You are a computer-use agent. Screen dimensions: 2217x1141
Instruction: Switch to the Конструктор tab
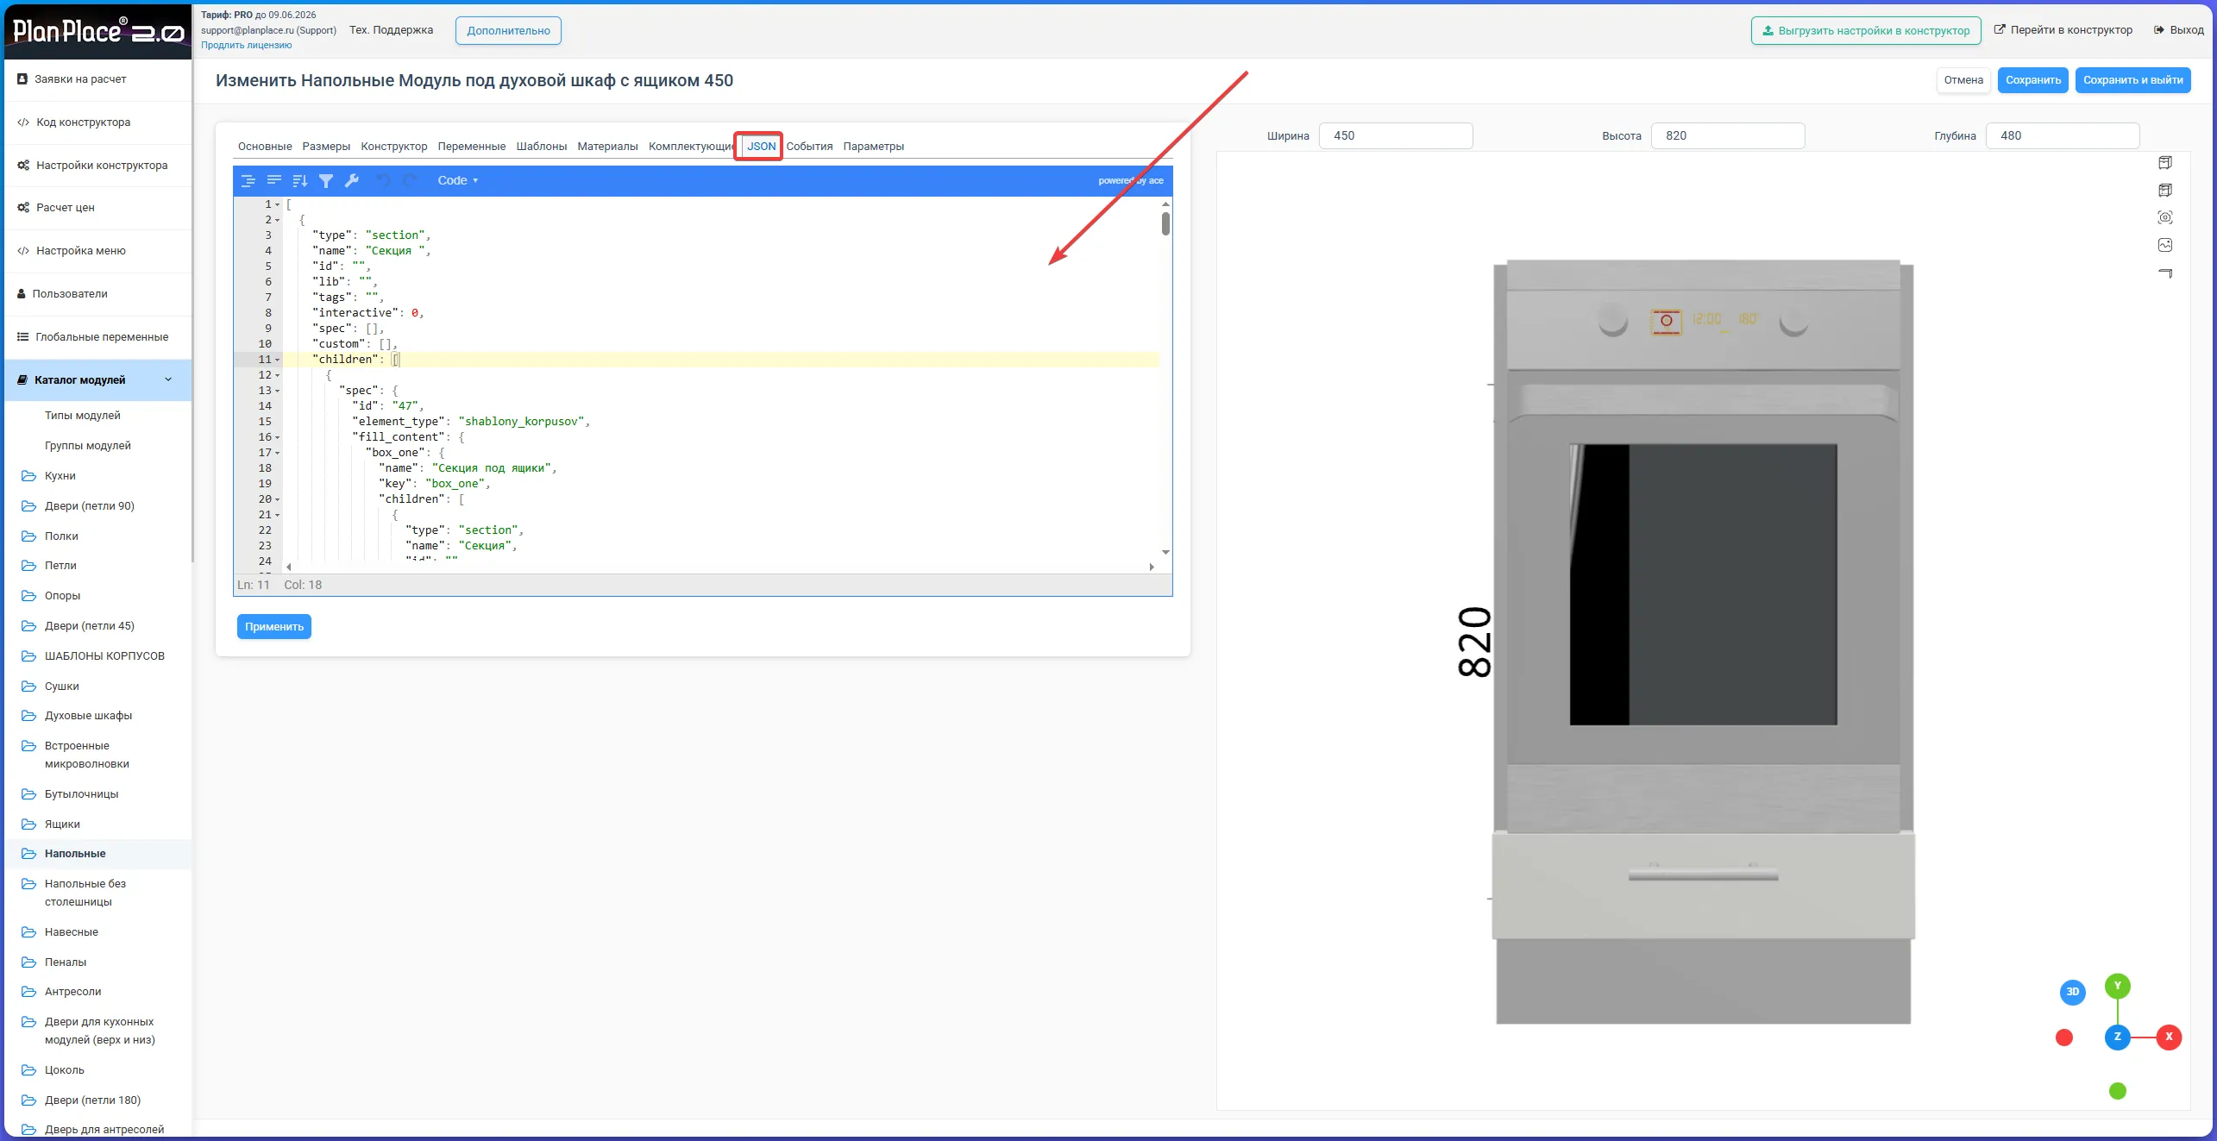394,147
